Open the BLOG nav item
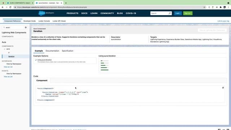 [x=120, y=13]
